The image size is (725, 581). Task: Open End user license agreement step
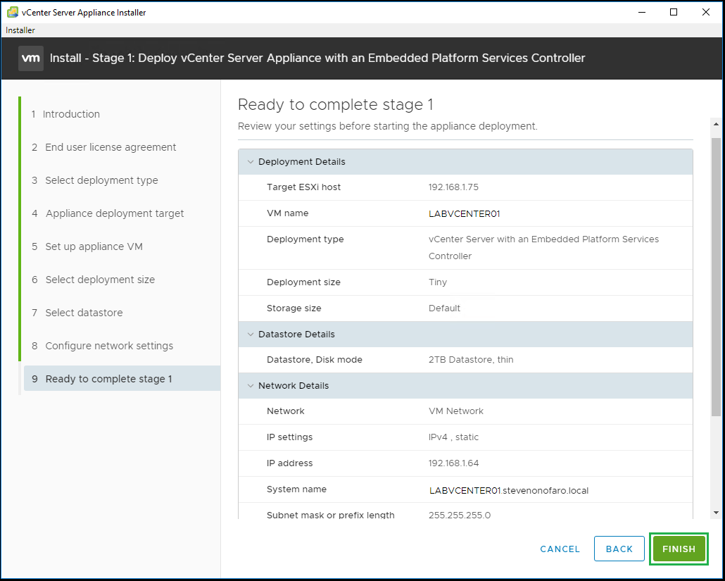coord(111,147)
